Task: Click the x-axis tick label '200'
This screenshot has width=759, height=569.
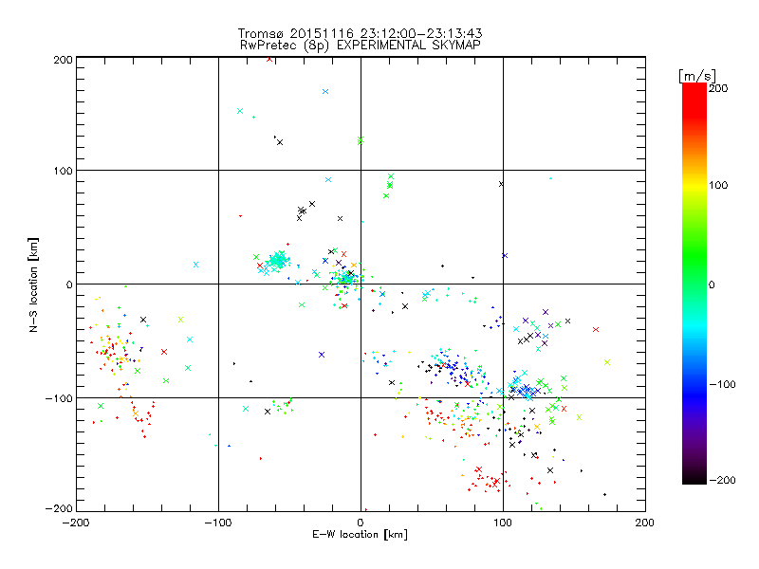Action: point(645,523)
